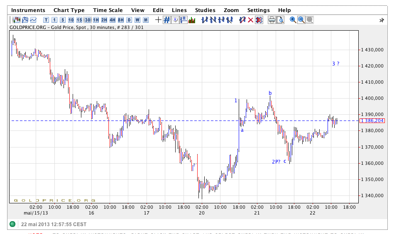394x234 pixels.
Task: Toggle the grid display button
Action: 166,20
